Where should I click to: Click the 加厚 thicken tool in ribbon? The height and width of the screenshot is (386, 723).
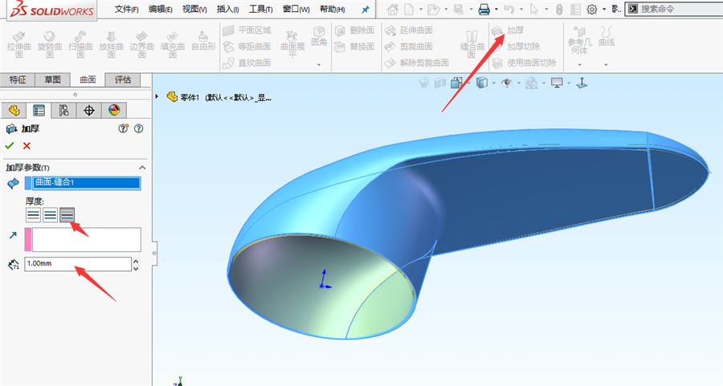tap(508, 30)
